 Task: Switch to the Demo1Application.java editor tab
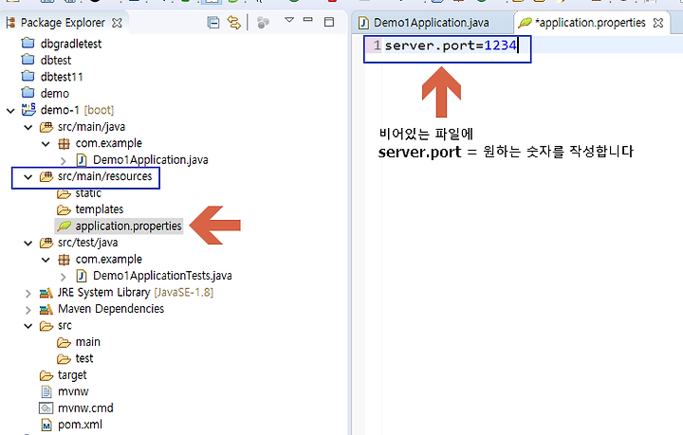pos(431,23)
